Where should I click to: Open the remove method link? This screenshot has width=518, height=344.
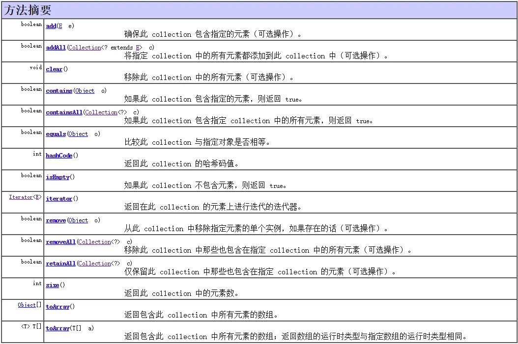56,220
